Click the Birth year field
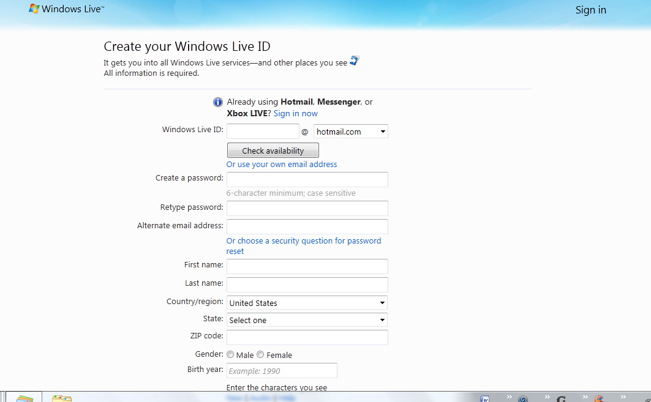Image resolution: width=651 pixels, height=402 pixels. pyautogui.click(x=282, y=370)
